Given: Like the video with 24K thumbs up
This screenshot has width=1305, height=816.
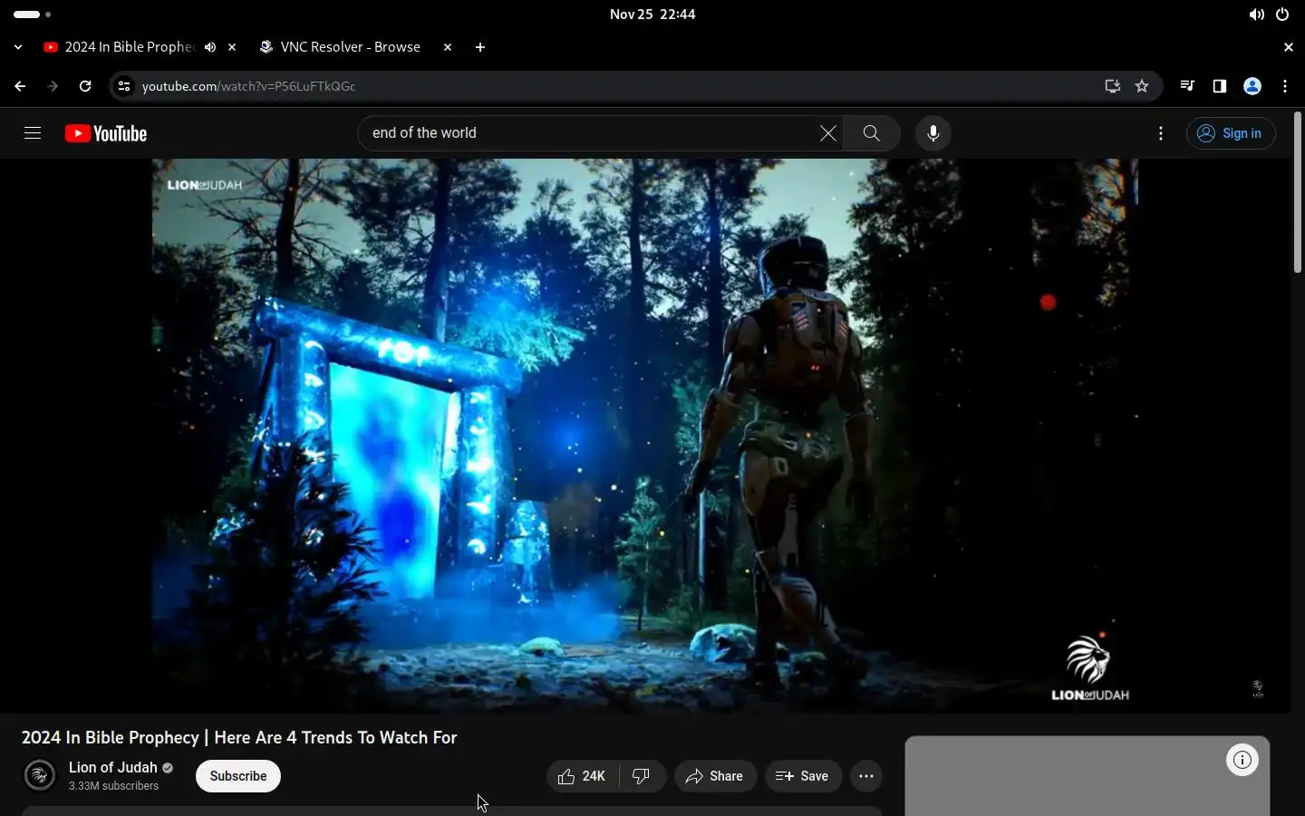Looking at the screenshot, I should (x=583, y=776).
